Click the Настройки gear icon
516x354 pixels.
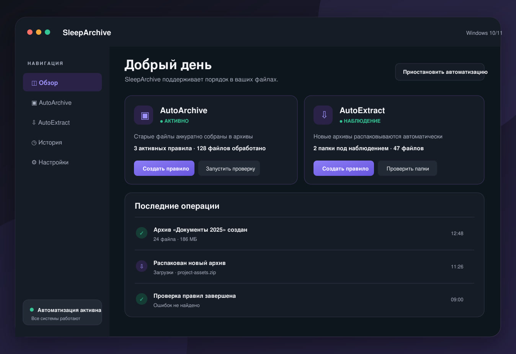34,162
